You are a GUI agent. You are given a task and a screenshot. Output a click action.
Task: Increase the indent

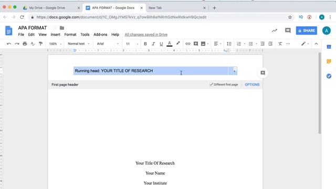tap(270, 44)
